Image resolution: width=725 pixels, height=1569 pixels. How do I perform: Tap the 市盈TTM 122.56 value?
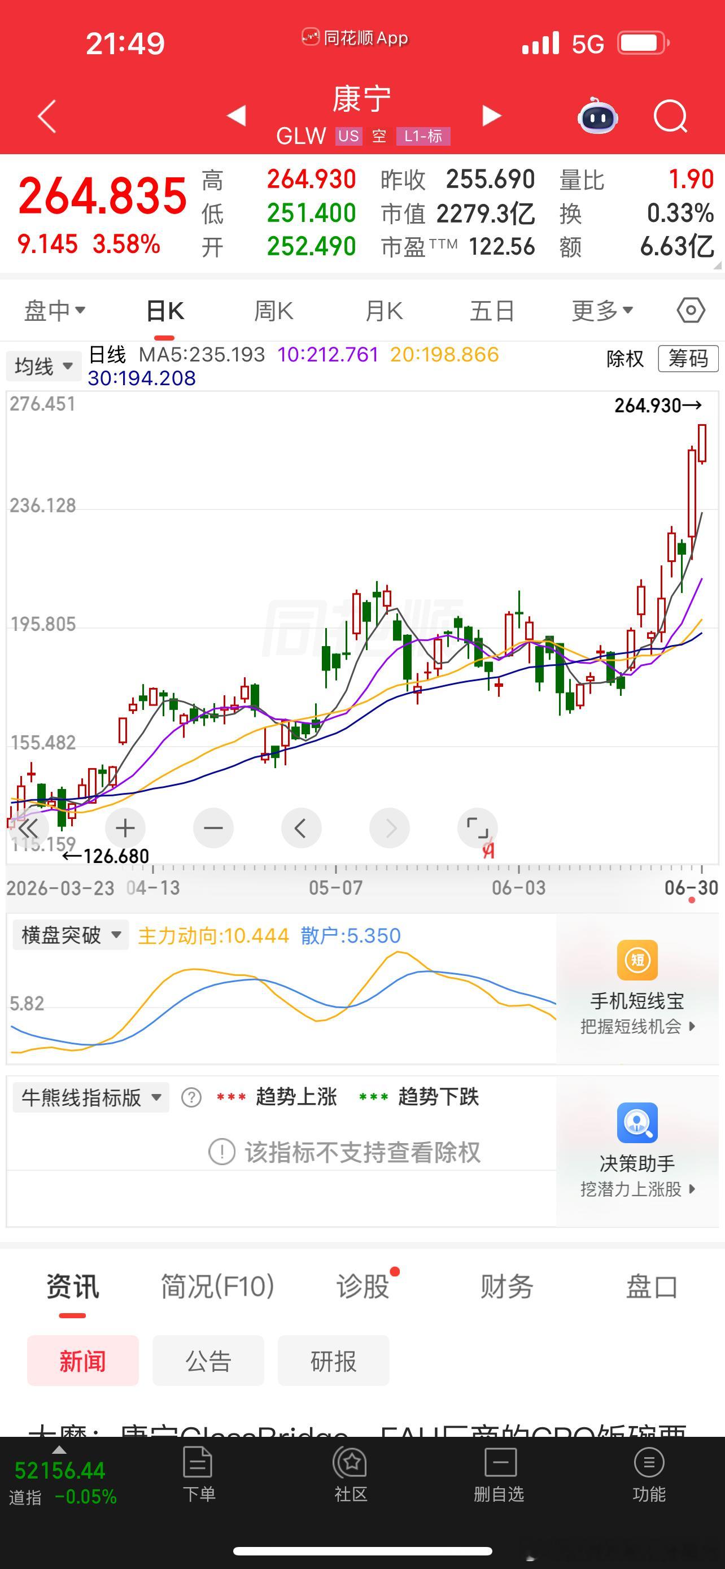point(458,247)
